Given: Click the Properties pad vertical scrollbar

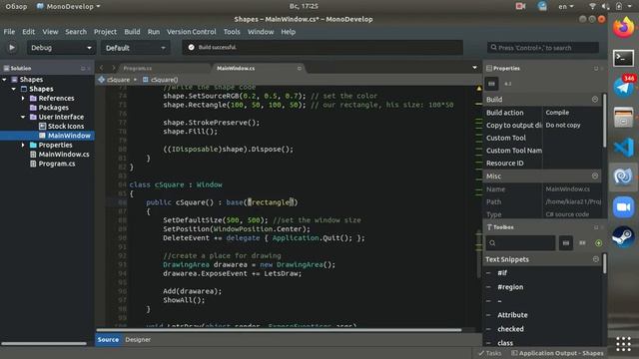Looking at the screenshot, I should click(x=604, y=120).
